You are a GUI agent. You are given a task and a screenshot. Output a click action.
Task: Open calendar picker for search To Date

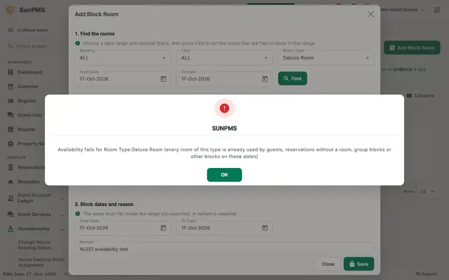265,79
